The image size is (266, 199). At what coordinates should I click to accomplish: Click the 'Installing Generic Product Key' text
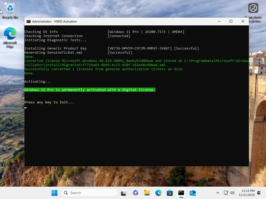(56, 48)
